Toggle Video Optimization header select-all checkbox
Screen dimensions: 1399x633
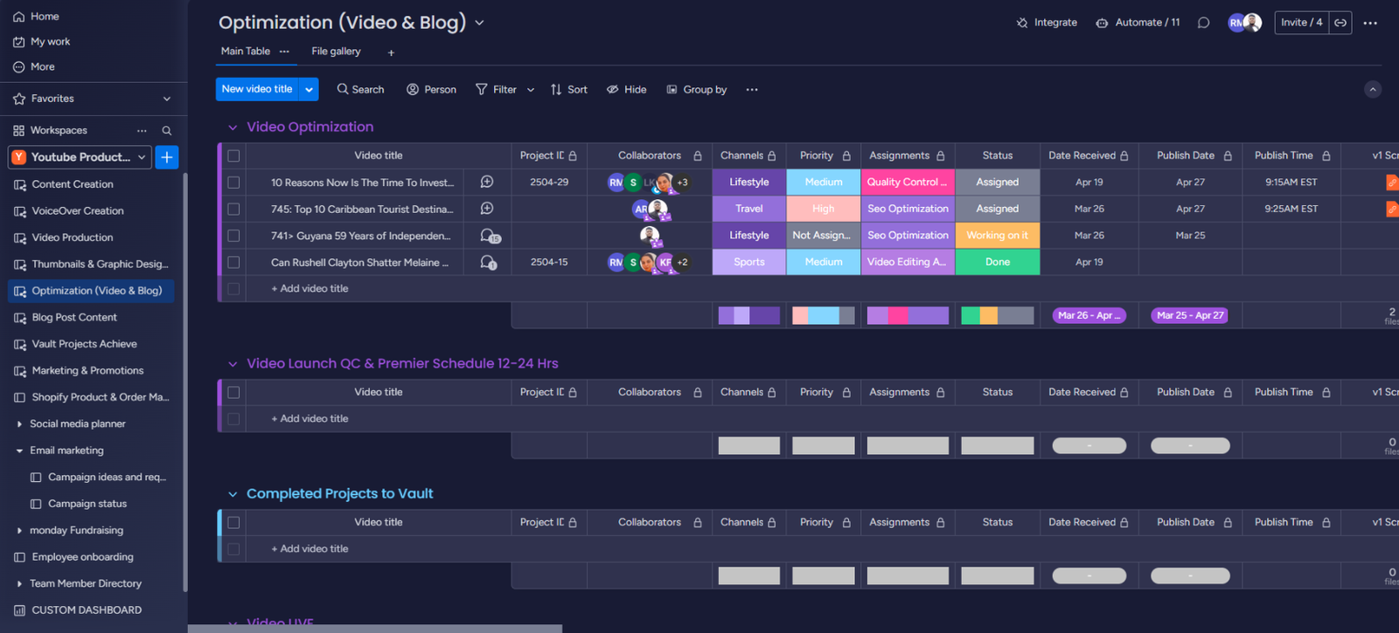(x=233, y=155)
